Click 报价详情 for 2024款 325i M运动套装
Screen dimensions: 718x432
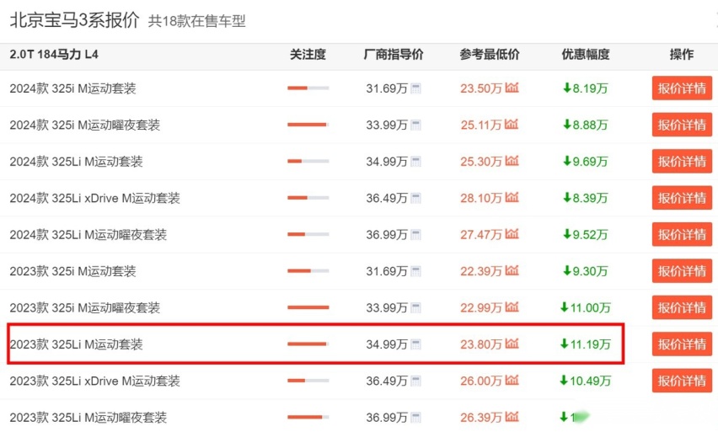(x=682, y=88)
